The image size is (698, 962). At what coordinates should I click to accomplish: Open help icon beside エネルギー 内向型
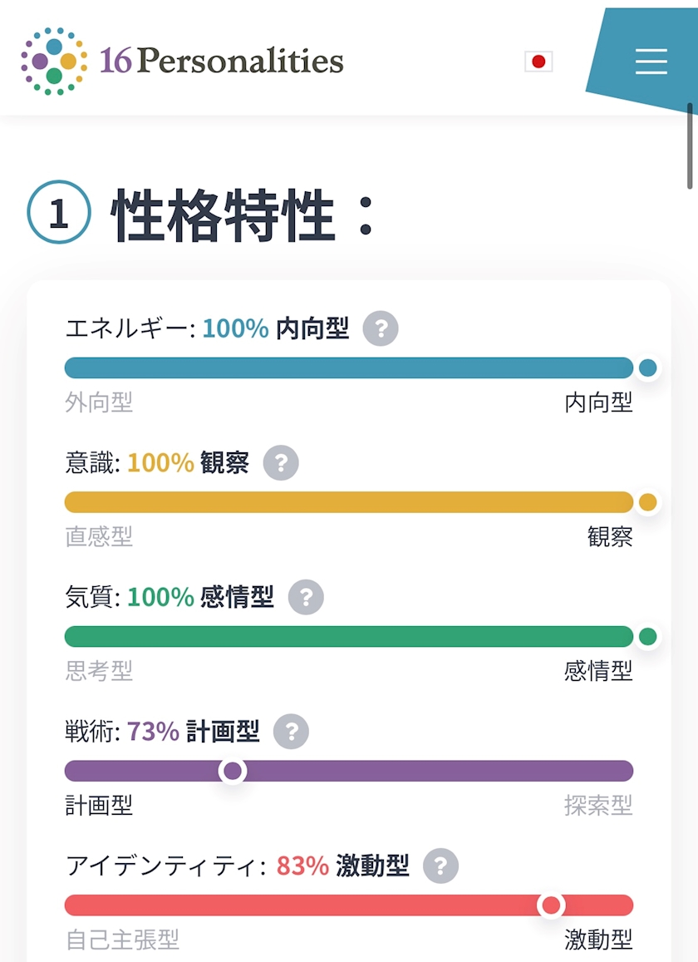(x=381, y=328)
